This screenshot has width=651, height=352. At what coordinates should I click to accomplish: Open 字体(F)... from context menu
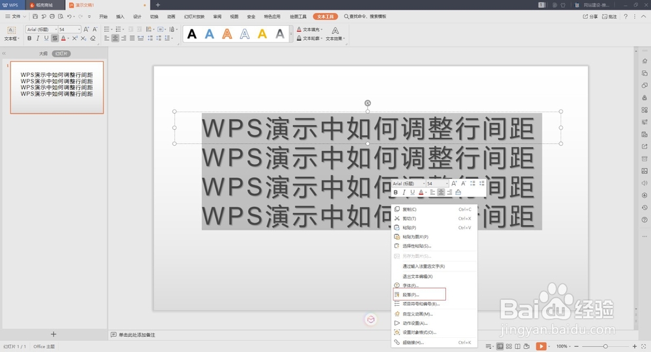click(x=434, y=286)
